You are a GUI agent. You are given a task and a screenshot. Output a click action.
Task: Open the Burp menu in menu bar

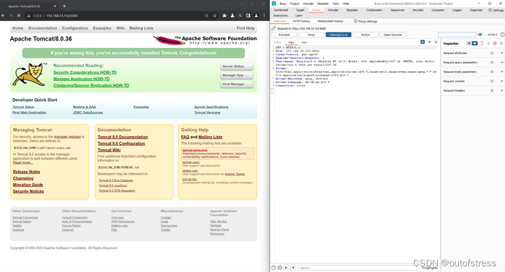click(x=283, y=3)
